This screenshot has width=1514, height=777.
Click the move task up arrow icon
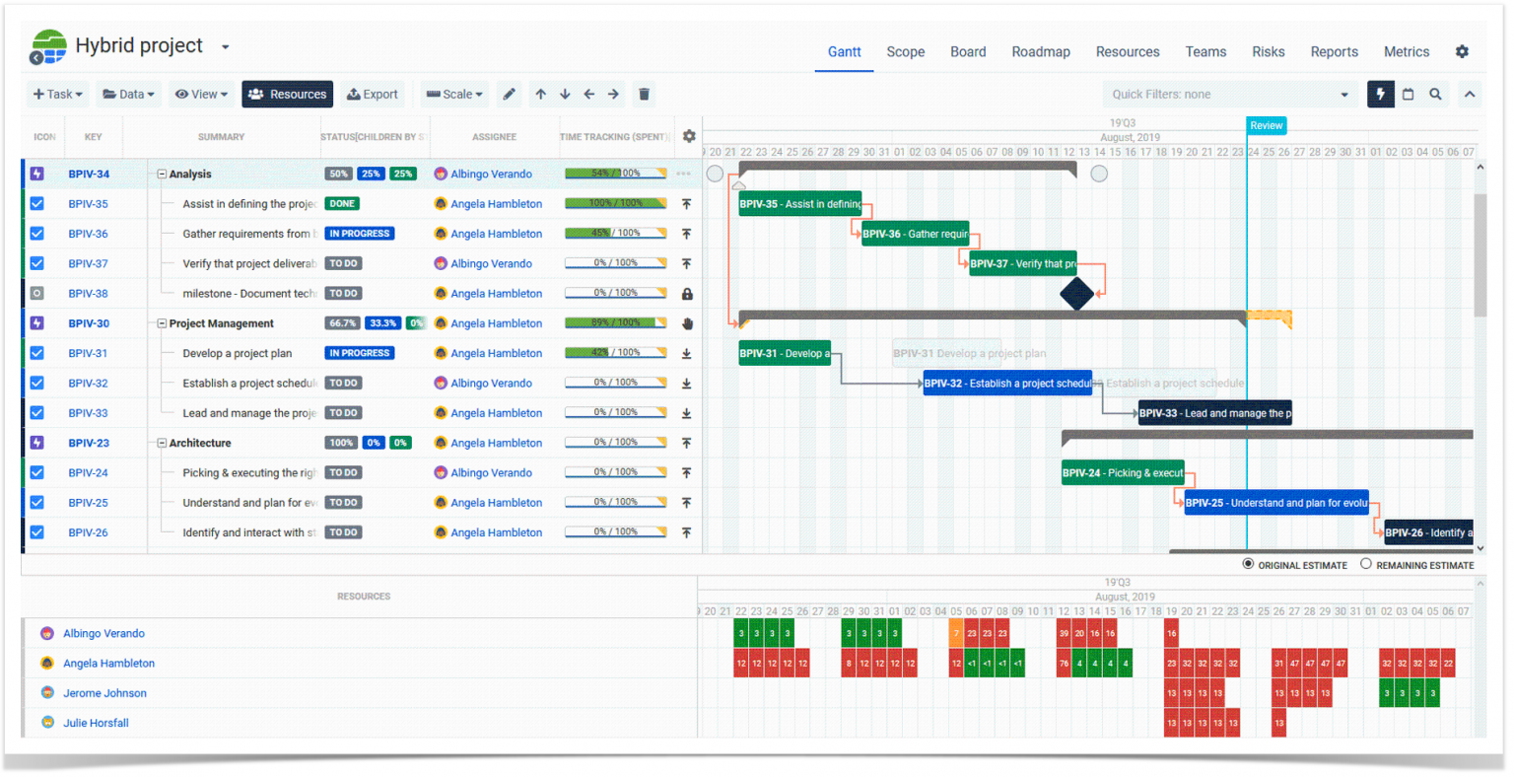[541, 94]
